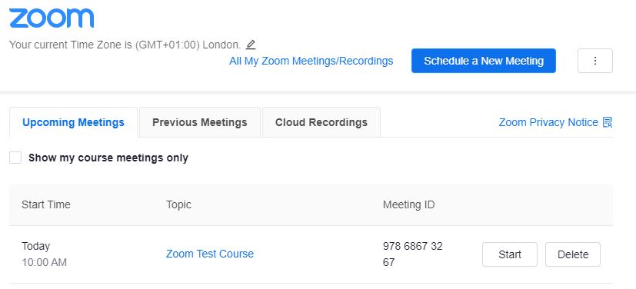Click the 'Show my course meetings only' label
Viewport: 636px width, 289px height.
pos(108,158)
